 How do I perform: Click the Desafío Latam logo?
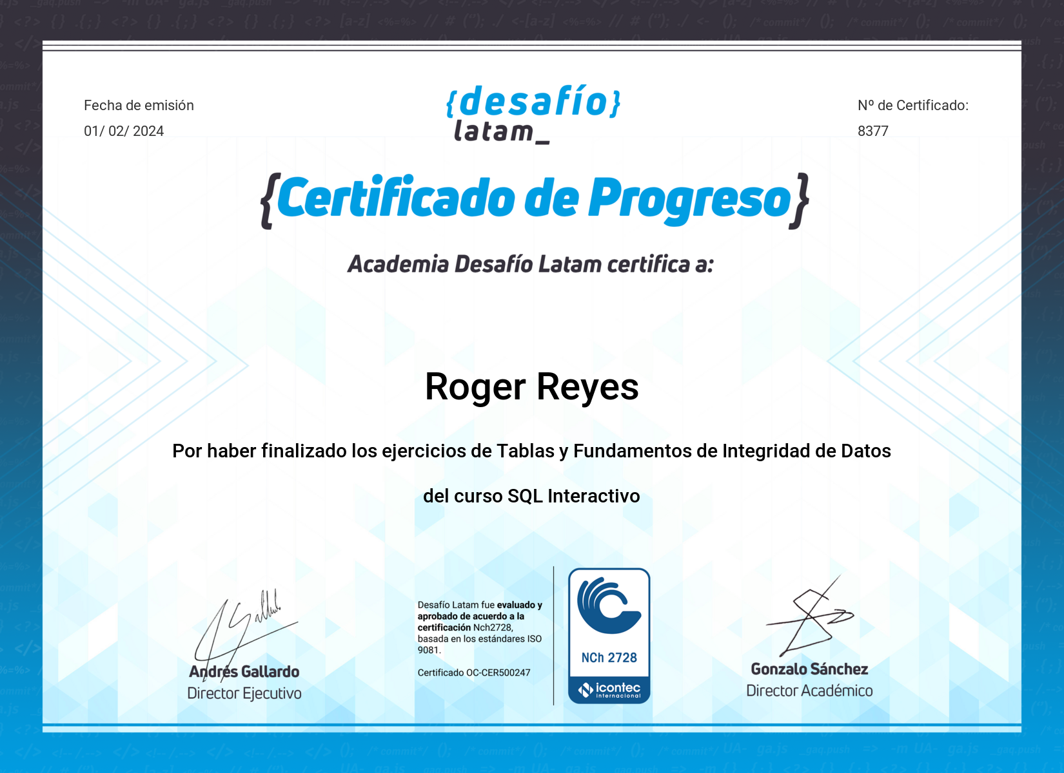pyautogui.click(x=533, y=114)
